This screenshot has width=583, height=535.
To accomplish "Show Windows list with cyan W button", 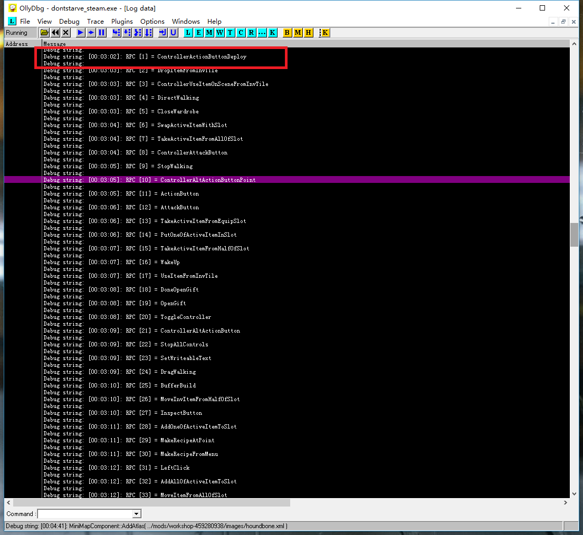I will click(x=219, y=33).
